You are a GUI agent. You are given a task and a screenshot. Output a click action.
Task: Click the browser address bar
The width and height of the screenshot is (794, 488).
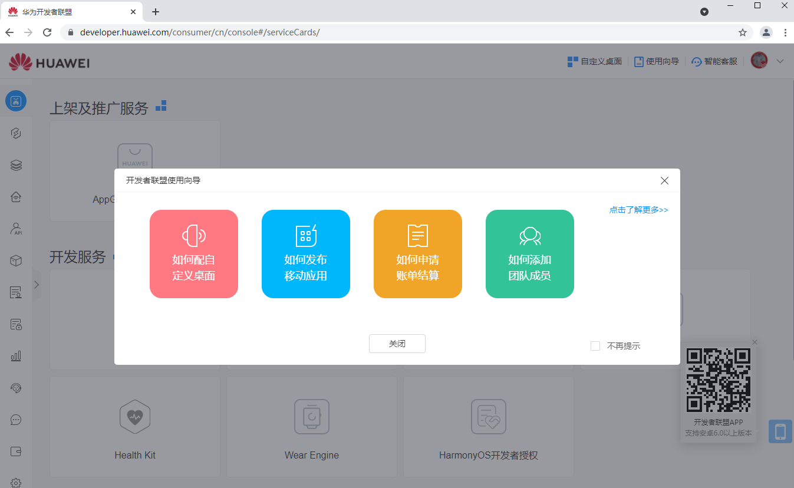click(x=407, y=32)
